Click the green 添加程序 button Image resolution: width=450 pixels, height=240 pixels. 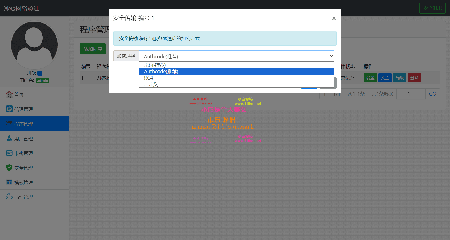click(x=93, y=49)
